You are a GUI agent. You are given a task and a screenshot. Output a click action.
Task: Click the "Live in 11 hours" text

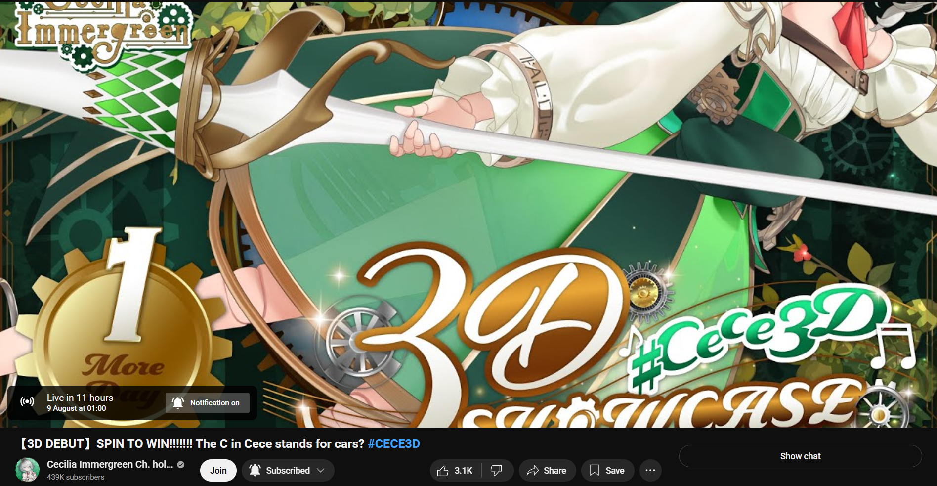pyautogui.click(x=80, y=398)
